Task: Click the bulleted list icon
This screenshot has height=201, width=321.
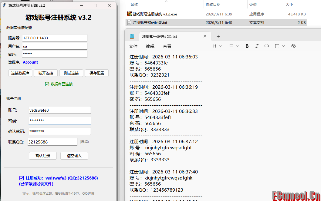Action: click(x=231, y=46)
